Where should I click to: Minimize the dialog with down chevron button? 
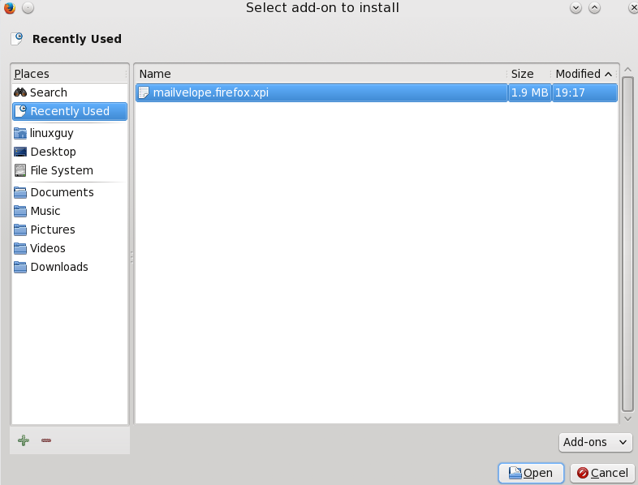pyautogui.click(x=575, y=8)
